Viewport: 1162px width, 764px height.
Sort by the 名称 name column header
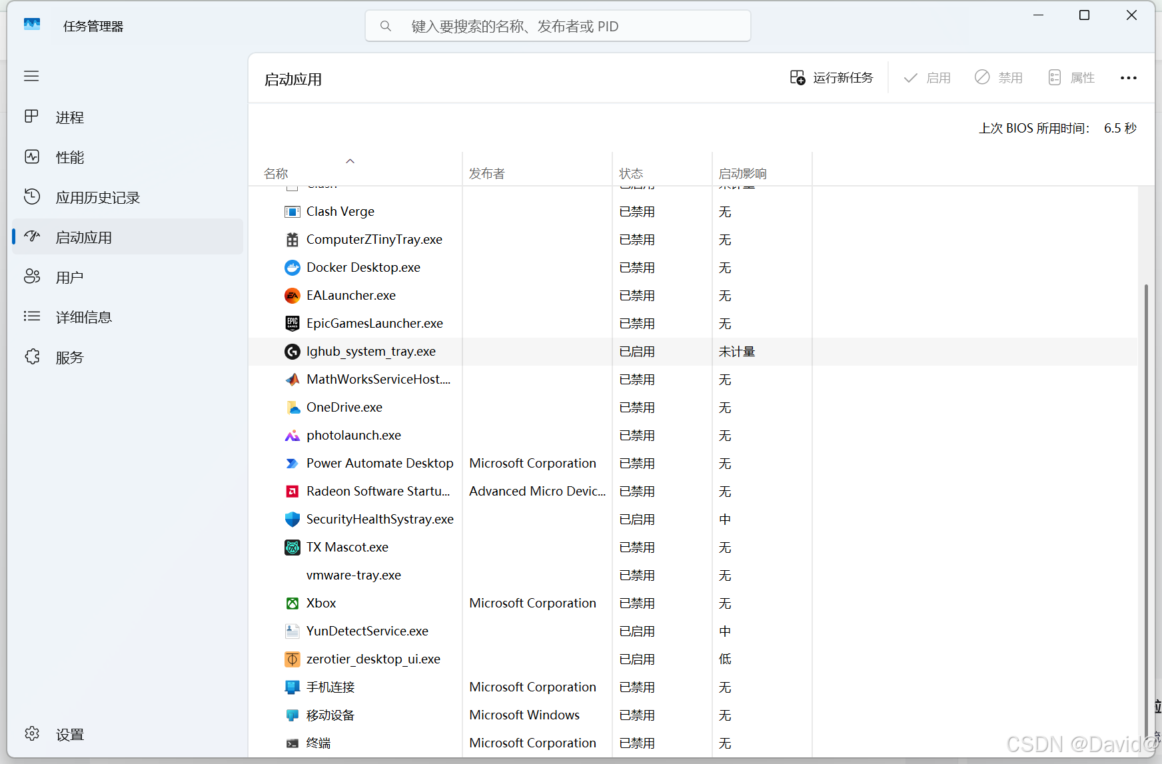pos(356,169)
